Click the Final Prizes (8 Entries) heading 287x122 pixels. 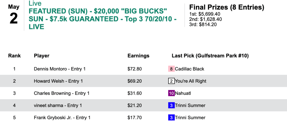(x=227, y=7)
